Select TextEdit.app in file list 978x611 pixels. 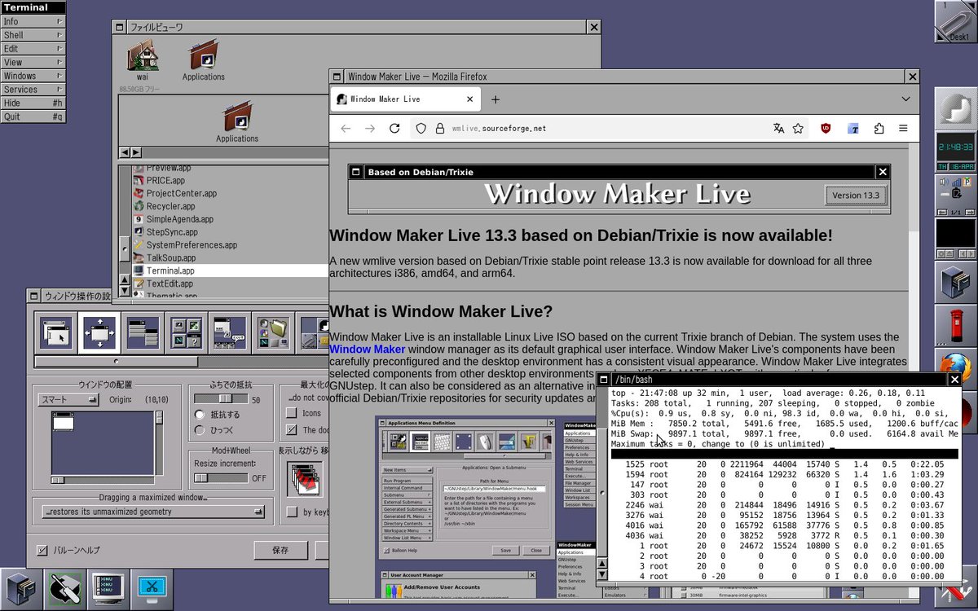pyautogui.click(x=231, y=284)
